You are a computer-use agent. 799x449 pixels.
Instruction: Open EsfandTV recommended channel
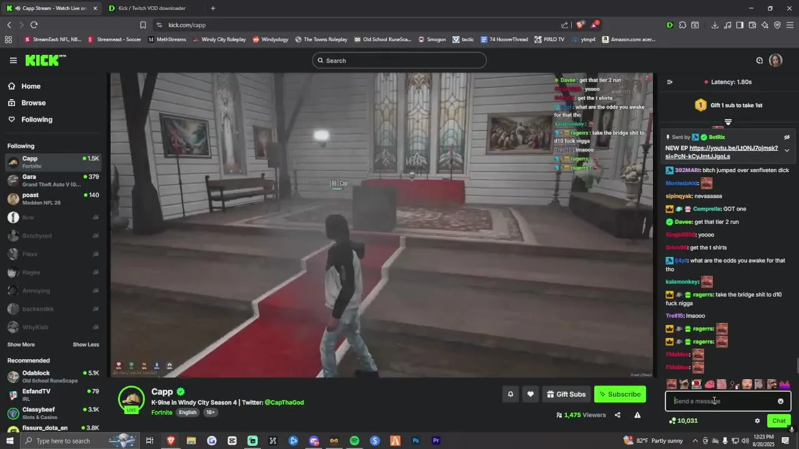[53, 395]
